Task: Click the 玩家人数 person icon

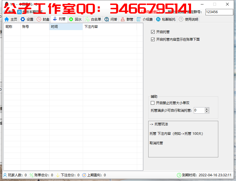Action: click(5, 175)
